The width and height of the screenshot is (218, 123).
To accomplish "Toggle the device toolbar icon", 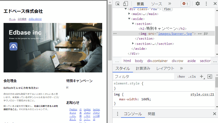I will (x=125, y=4).
